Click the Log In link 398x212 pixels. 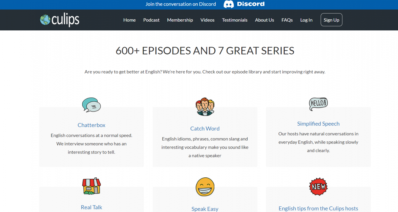click(306, 20)
